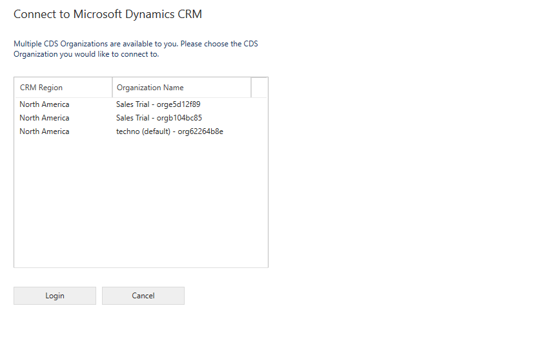Click North America in the first row
This screenshot has width=548, height=337.
pyautogui.click(x=44, y=104)
